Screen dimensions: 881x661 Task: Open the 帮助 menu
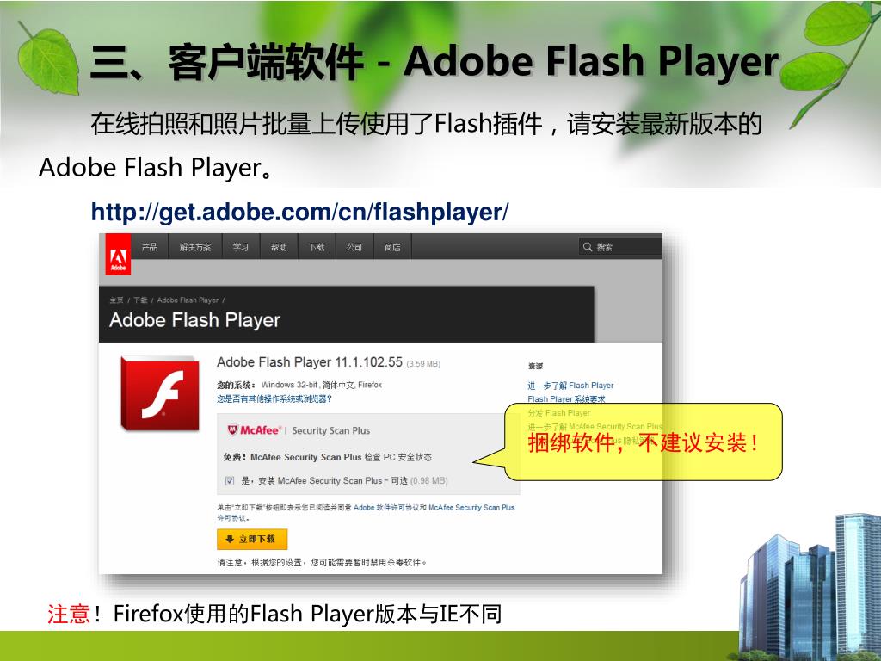(279, 247)
